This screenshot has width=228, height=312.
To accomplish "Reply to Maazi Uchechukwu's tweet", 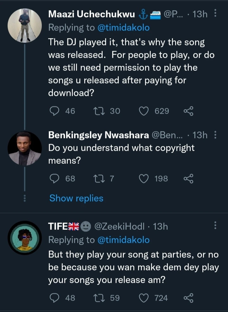I will pos(55,111).
